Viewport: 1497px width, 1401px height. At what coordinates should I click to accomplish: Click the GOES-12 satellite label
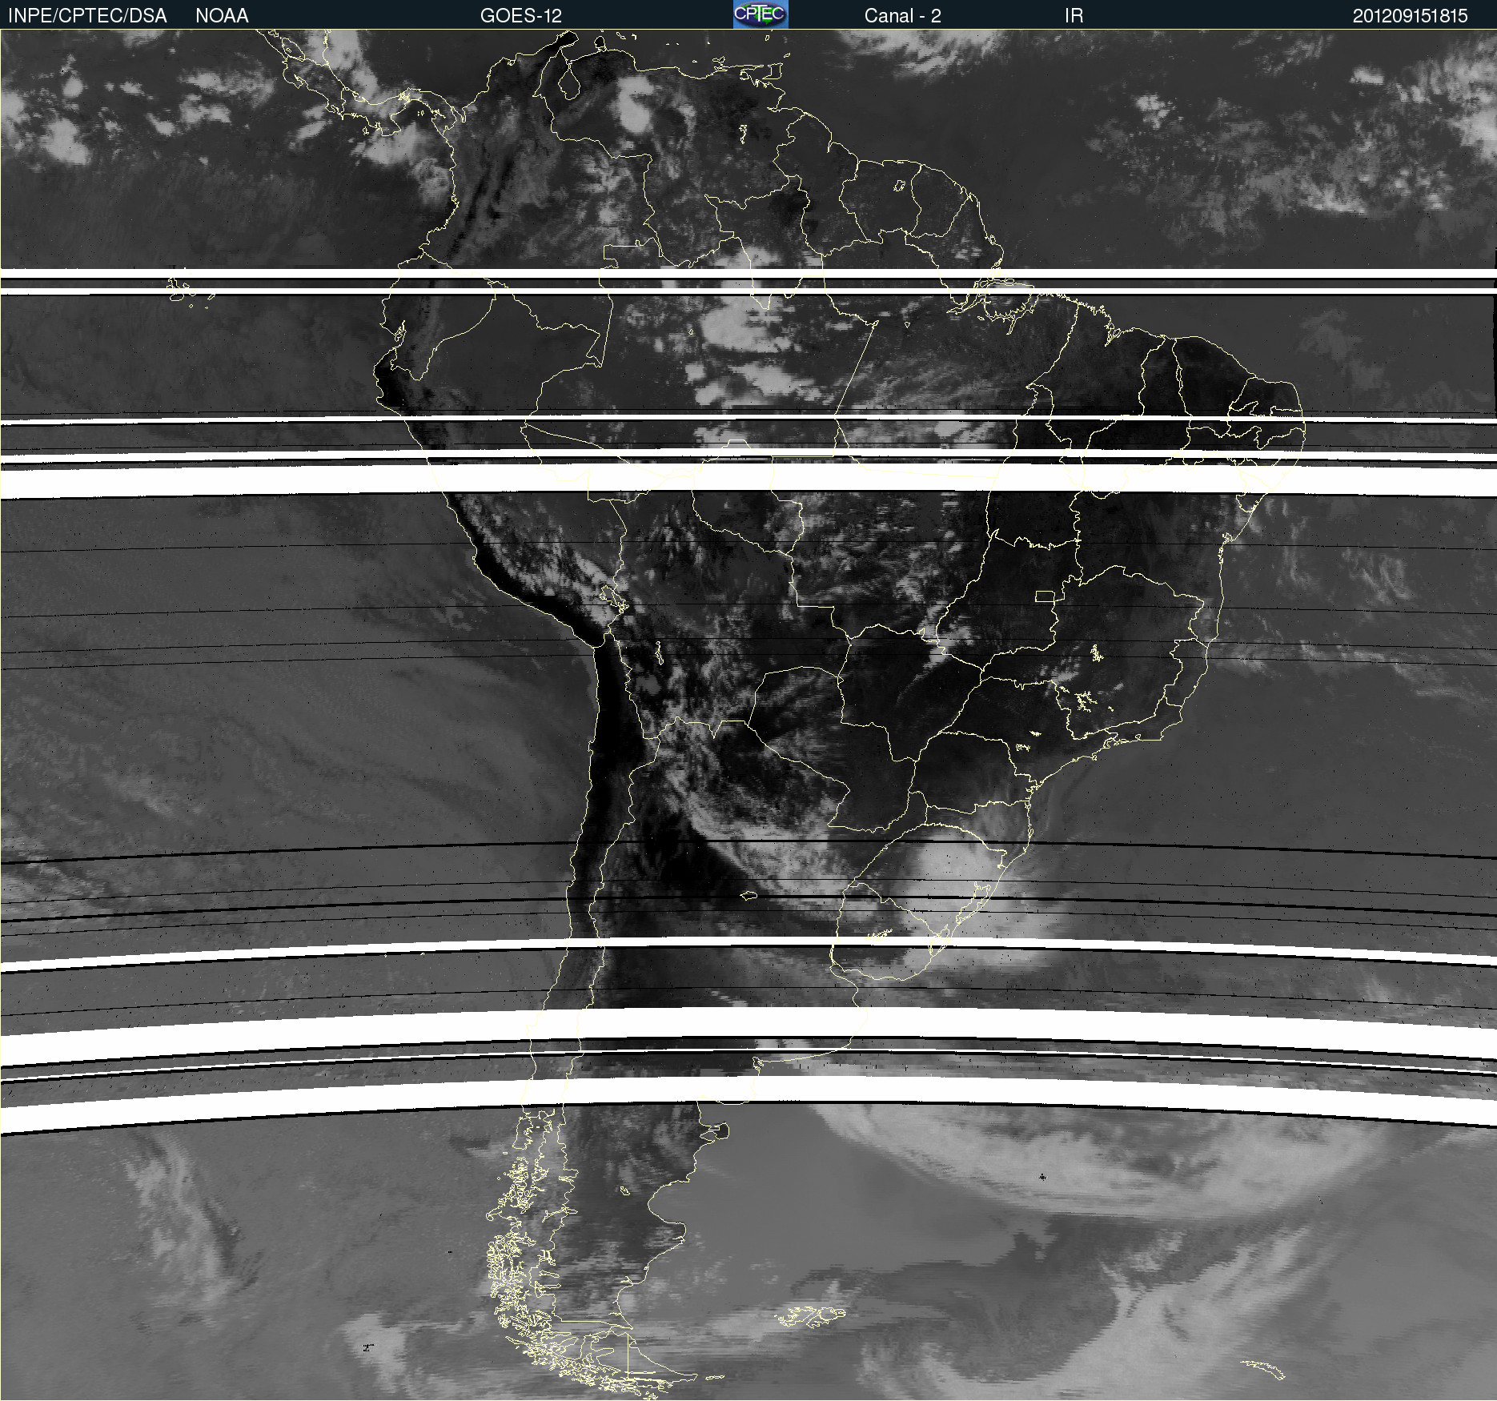[521, 16]
